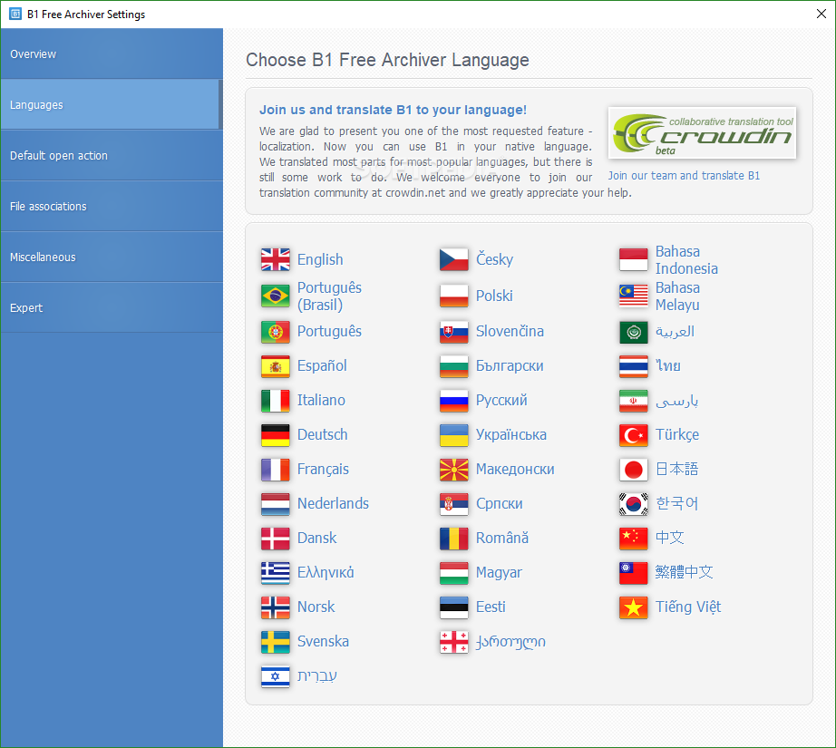Click the Ukraine flag icon
This screenshot has width=836, height=748.
453,435
